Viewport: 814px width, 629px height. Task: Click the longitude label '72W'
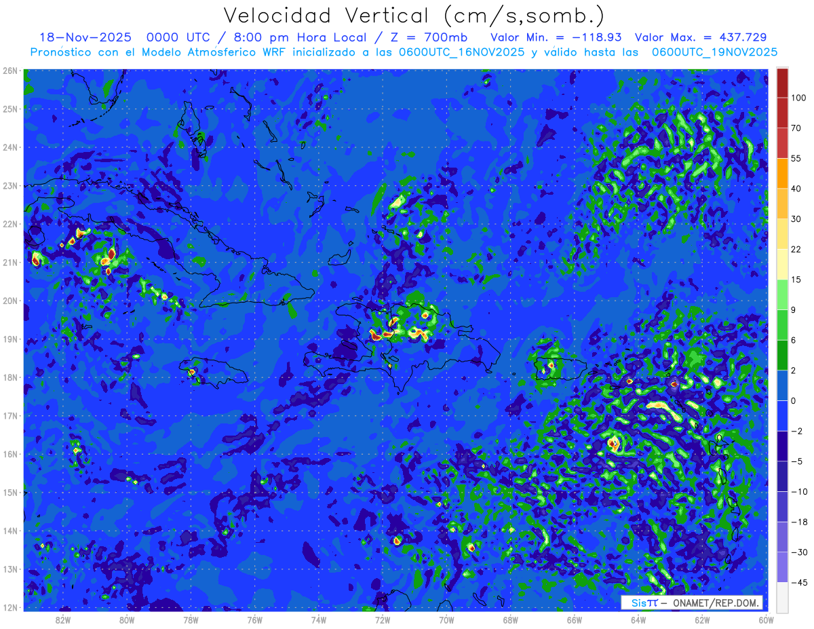coord(383,620)
